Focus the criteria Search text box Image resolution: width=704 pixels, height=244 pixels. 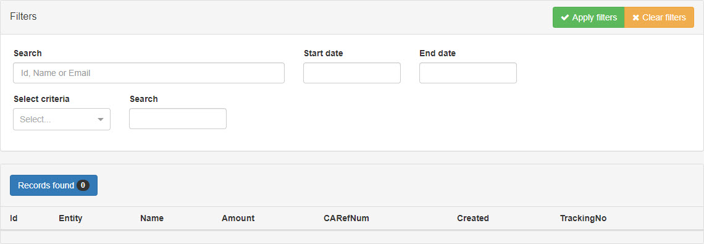point(178,119)
